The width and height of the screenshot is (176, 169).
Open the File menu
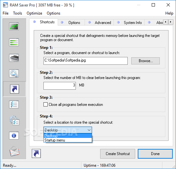click(x=6, y=13)
